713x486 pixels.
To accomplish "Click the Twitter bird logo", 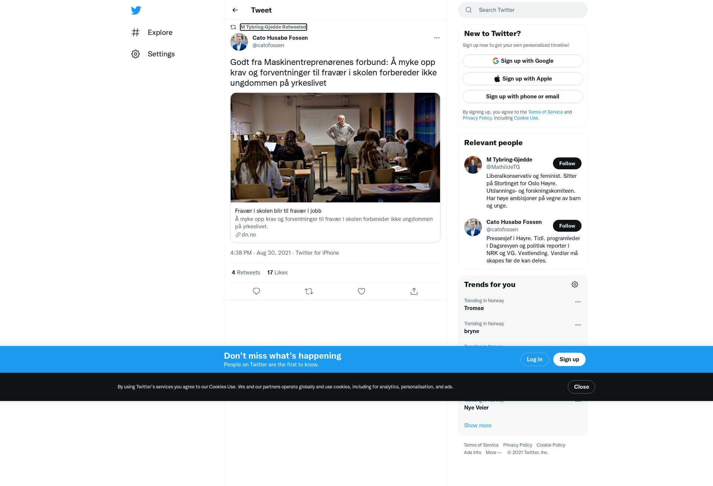I will click(136, 10).
